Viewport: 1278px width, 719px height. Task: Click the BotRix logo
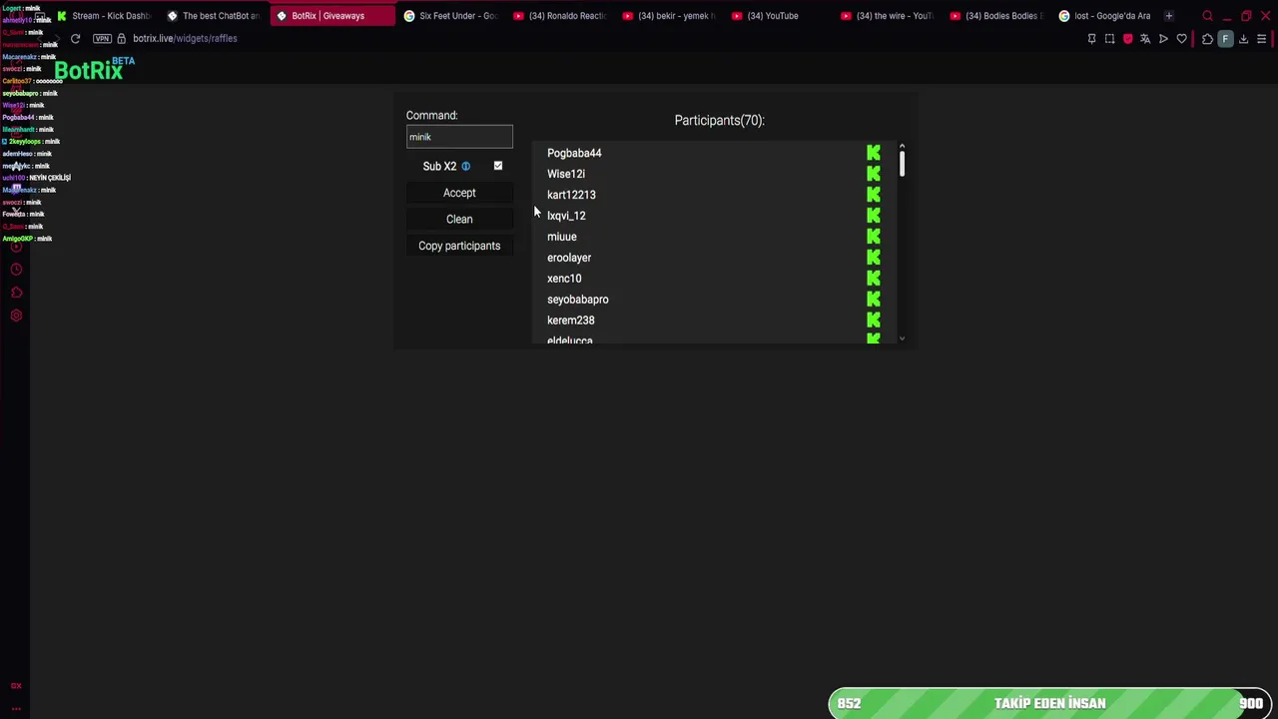coord(94,69)
